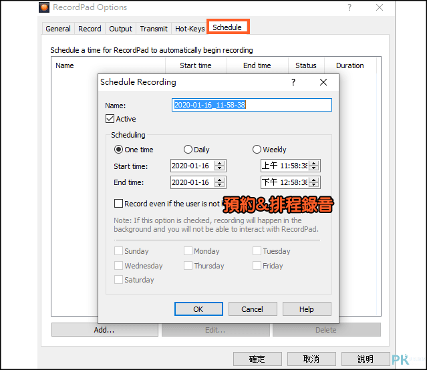
Task: Select the Schedule tab
Action: click(x=228, y=27)
